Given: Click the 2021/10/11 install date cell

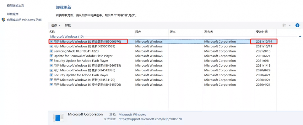Looking at the screenshot, I should [x=264, y=46].
